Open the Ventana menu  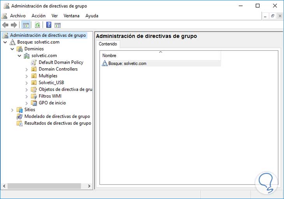[x=71, y=16]
